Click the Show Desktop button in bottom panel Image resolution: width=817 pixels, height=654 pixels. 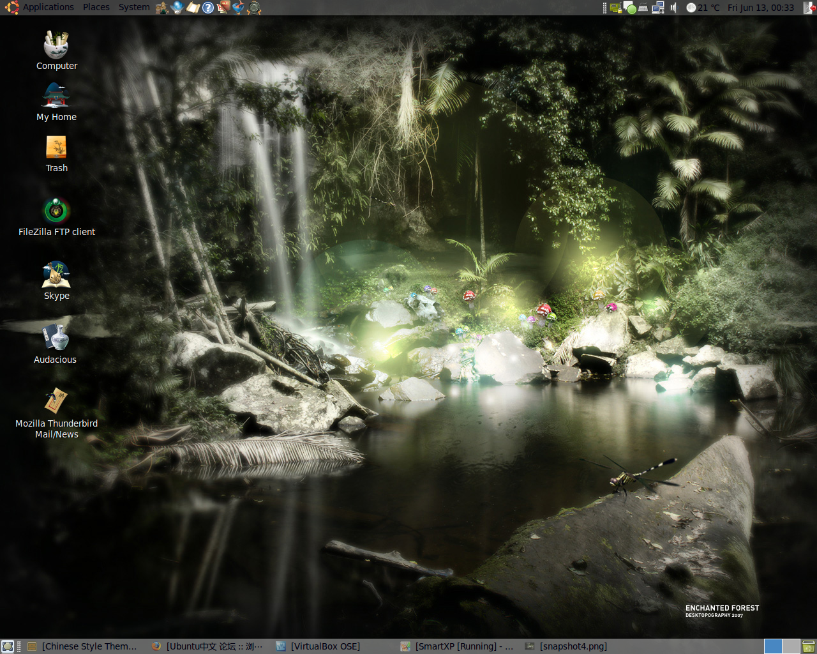(x=8, y=646)
